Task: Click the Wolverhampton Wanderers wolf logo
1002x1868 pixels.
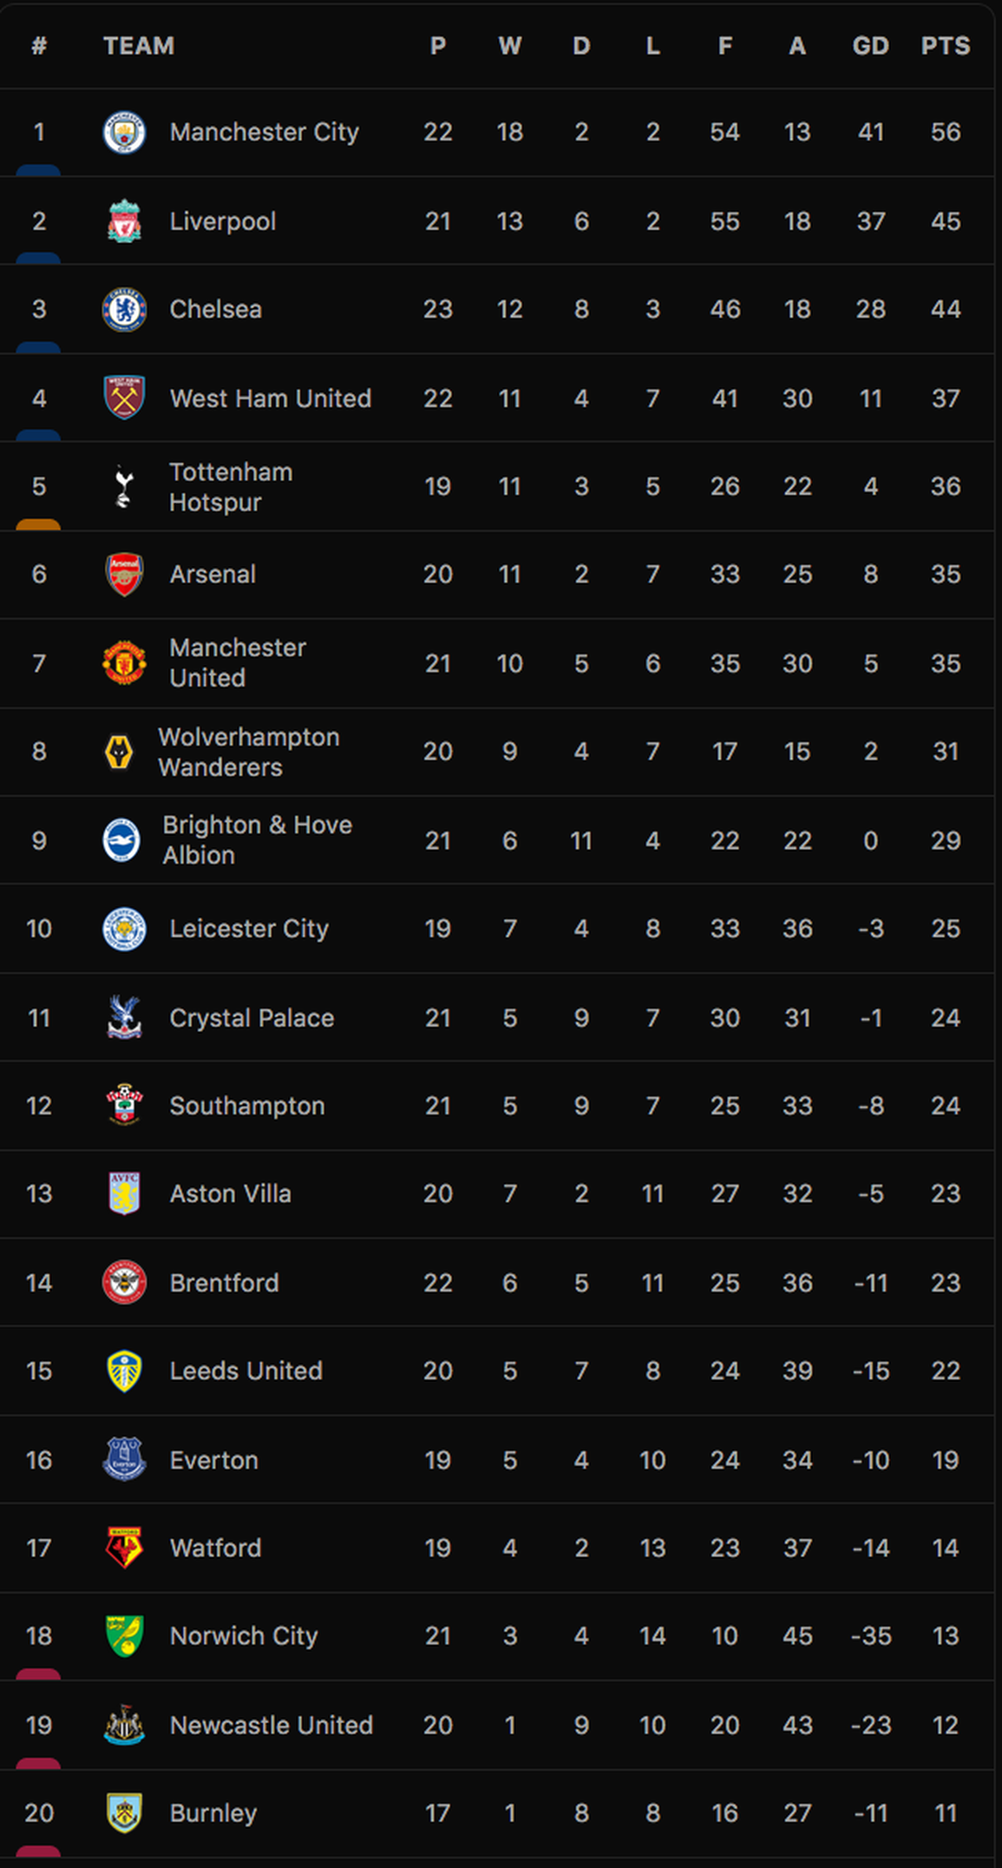Action: [x=119, y=752]
